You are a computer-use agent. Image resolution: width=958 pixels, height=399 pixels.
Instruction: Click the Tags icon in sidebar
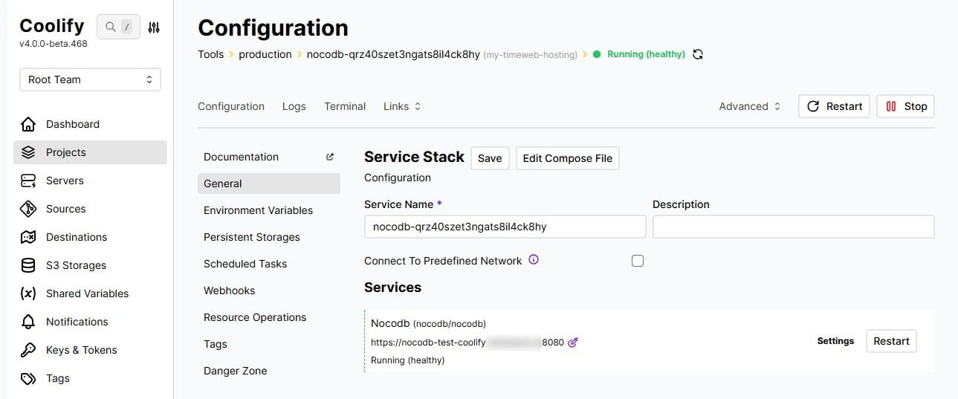click(x=28, y=378)
